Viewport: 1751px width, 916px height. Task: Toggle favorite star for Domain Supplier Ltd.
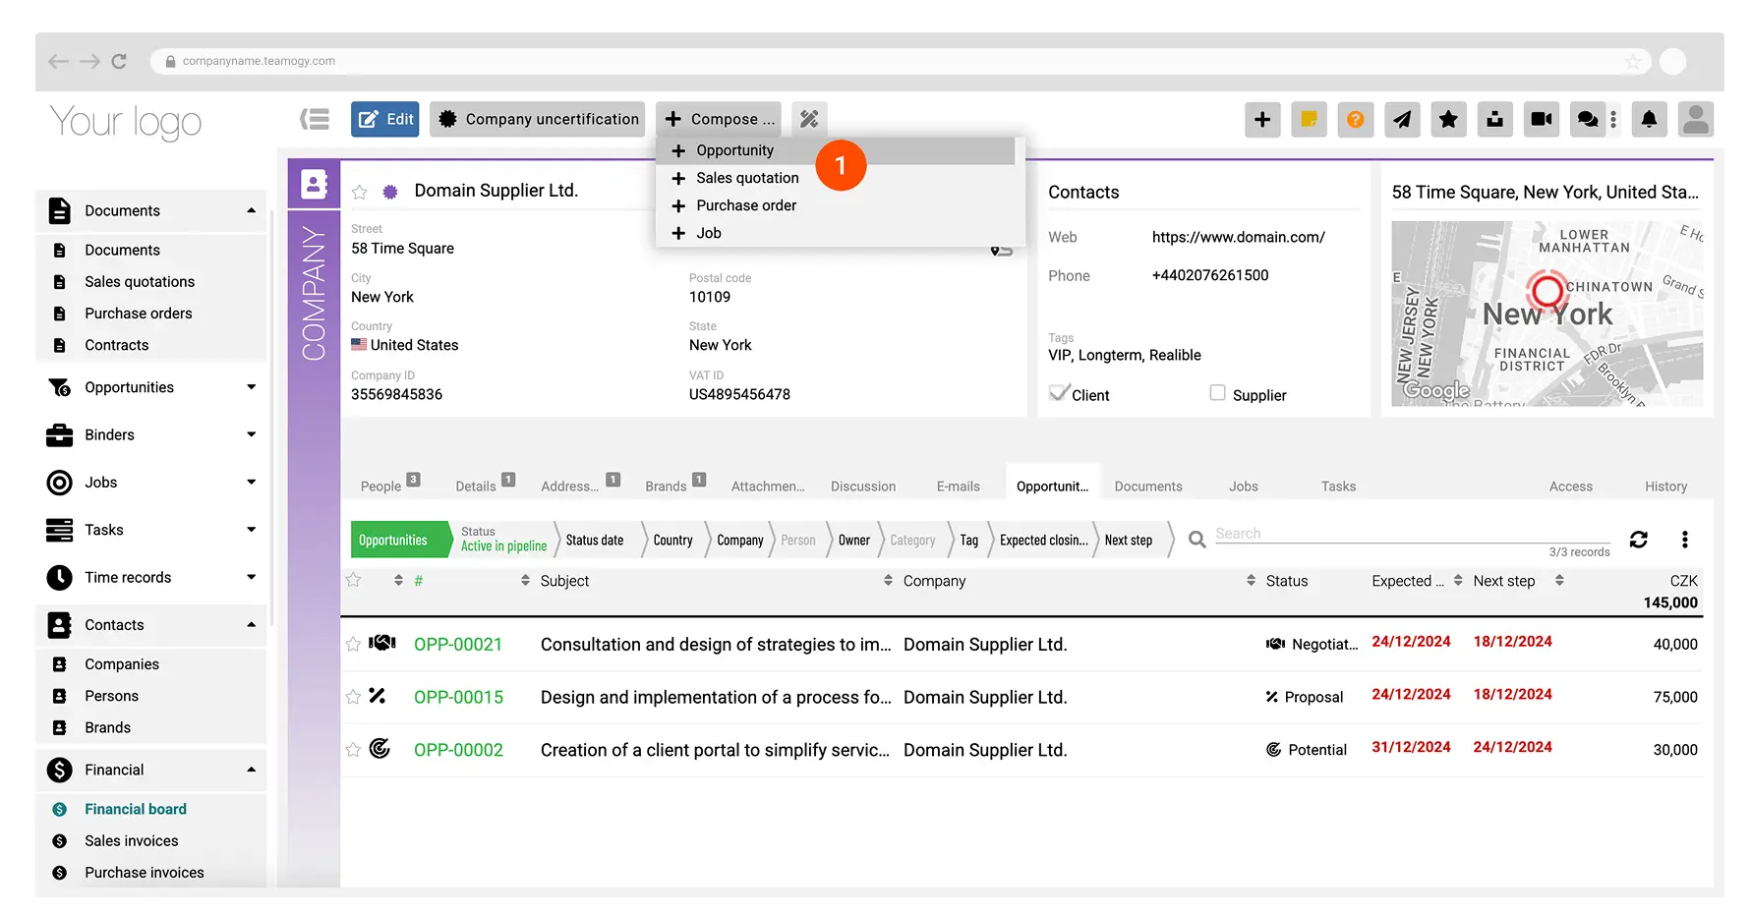[360, 192]
